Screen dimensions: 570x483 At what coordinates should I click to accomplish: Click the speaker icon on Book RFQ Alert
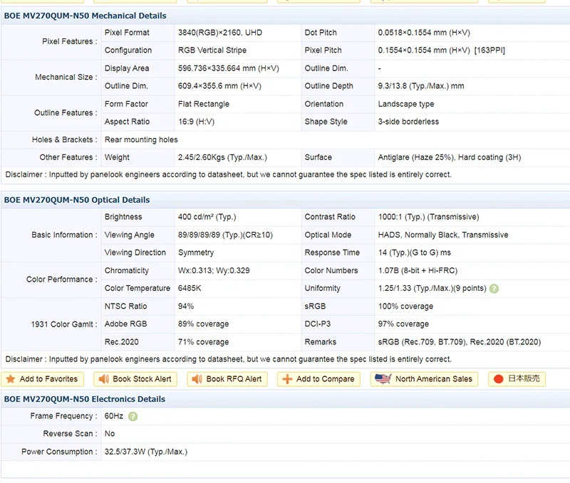click(x=197, y=379)
